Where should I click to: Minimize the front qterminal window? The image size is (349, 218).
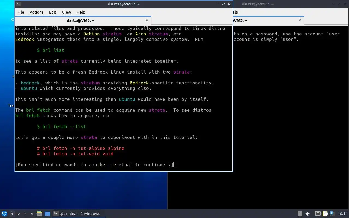coord(218,4)
